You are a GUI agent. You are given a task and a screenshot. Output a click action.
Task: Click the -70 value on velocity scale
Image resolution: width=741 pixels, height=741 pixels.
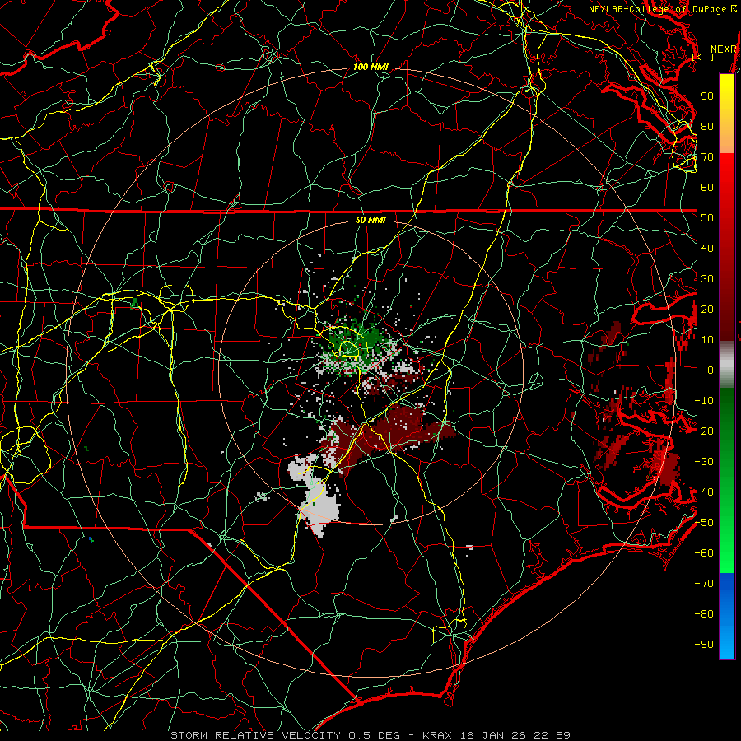(x=704, y=584)
